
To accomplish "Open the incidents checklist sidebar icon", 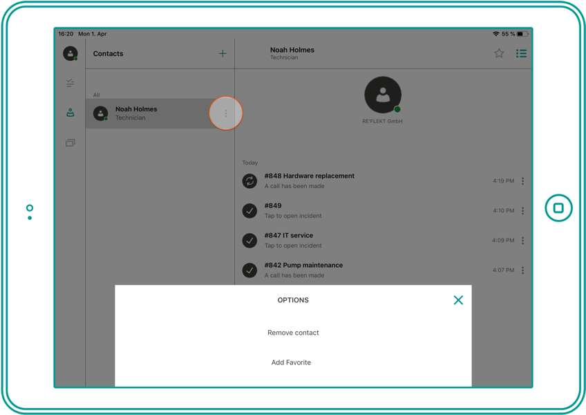I will coord(70,83).
